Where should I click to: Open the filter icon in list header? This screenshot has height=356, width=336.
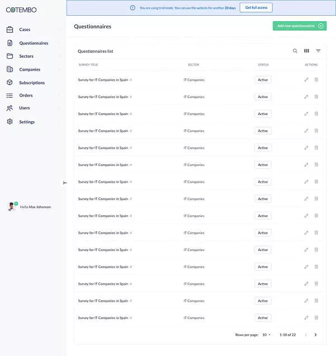pos(318,51)
